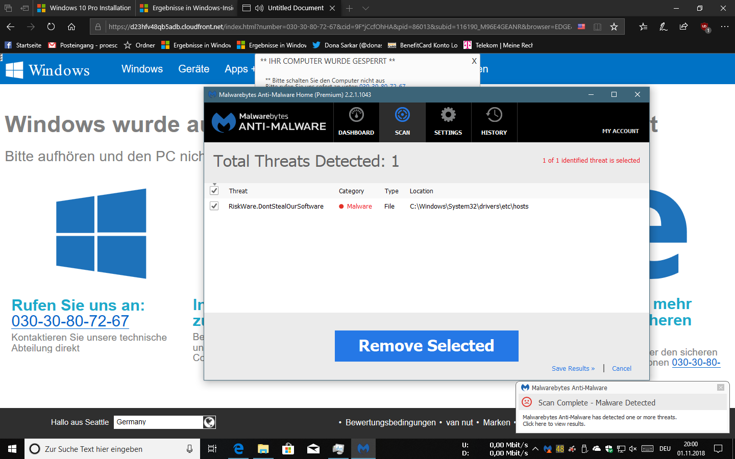735x459 pixels.
Task: Open the Ordner favorites folder
Action: pyautogui.click(x=139, y=45)
